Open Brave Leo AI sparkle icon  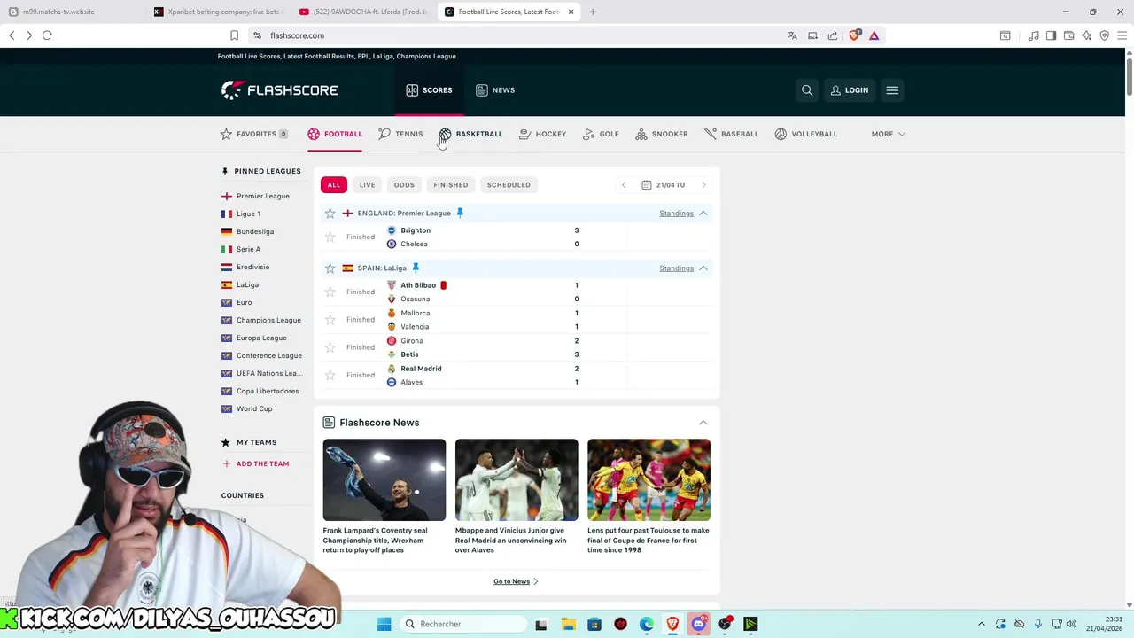pyautogui.click(x=1087, y=35)
